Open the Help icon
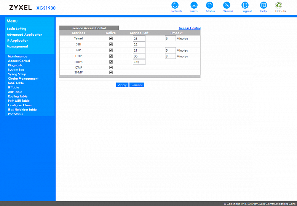The image size is (297, 206). (x=263, y=5)
